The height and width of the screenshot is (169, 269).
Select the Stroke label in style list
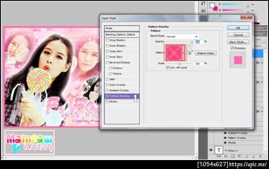(x=113, y=102)
